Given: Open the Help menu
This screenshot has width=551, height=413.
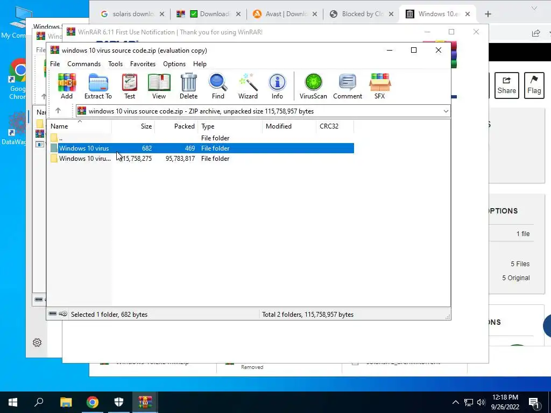Looking at the screenshot, I should point(200,64).
